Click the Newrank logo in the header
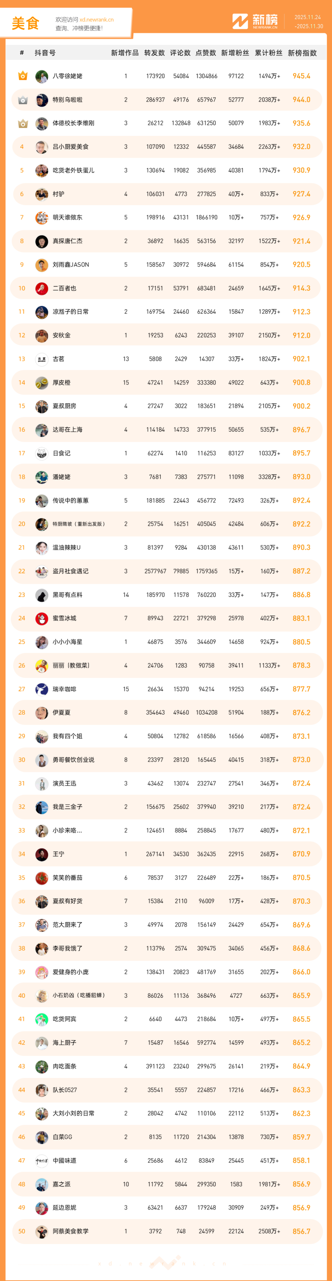 click(255, 21)
